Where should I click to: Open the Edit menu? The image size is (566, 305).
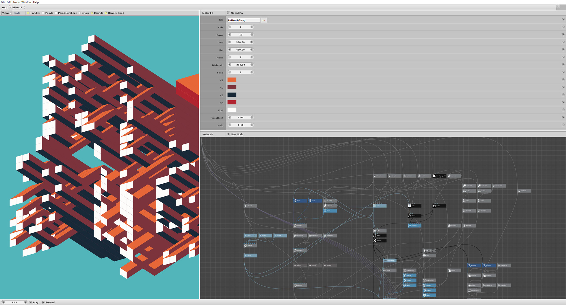point(9,2)
